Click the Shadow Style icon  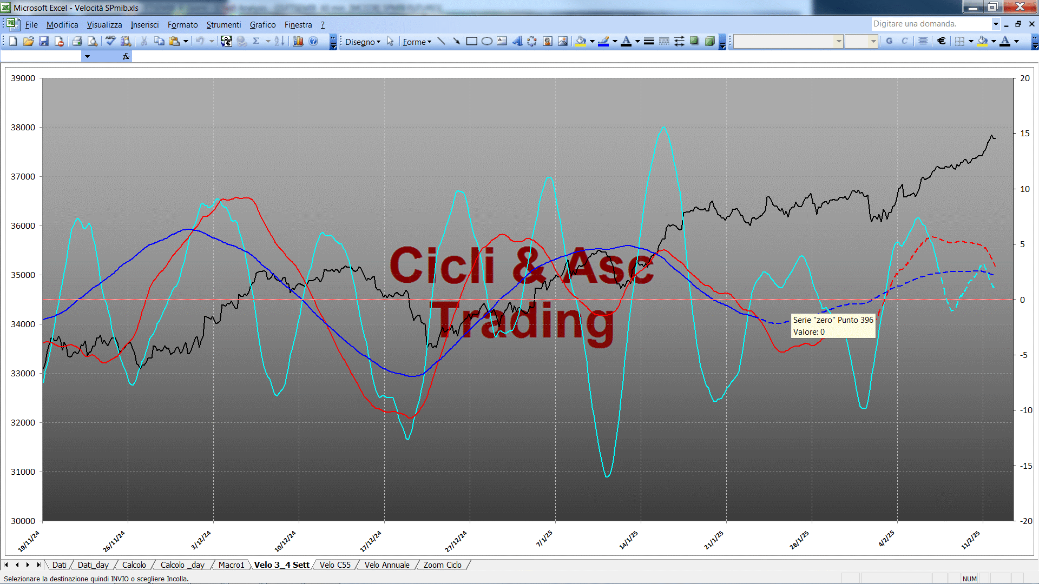[x=694, y=41]
